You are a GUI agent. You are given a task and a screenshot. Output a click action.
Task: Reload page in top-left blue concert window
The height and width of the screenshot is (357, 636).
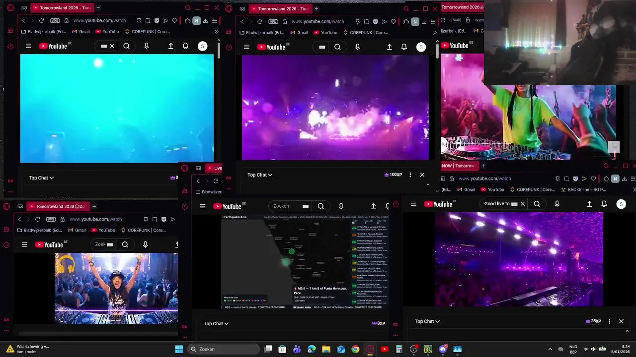[x=41, y=21]
